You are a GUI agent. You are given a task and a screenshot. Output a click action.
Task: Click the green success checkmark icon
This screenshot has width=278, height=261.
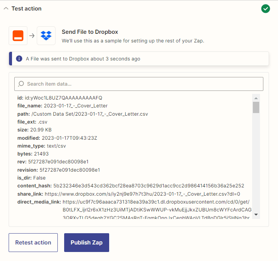[266, 9]
